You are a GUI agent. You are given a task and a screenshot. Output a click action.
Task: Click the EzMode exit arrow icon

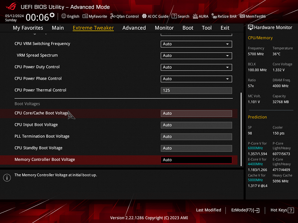tap(256, 210)
